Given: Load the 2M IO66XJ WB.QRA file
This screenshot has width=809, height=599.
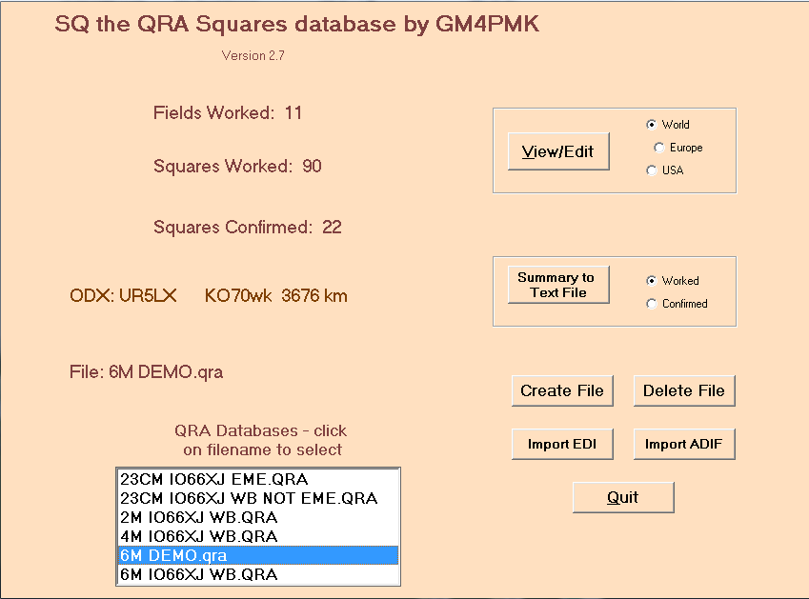Looking at the screenshot, I should [x=199, y=517].
